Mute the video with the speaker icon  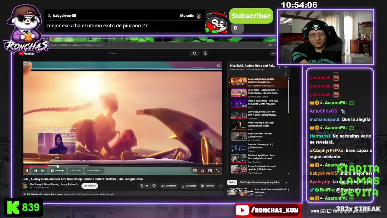coord(52,170)
